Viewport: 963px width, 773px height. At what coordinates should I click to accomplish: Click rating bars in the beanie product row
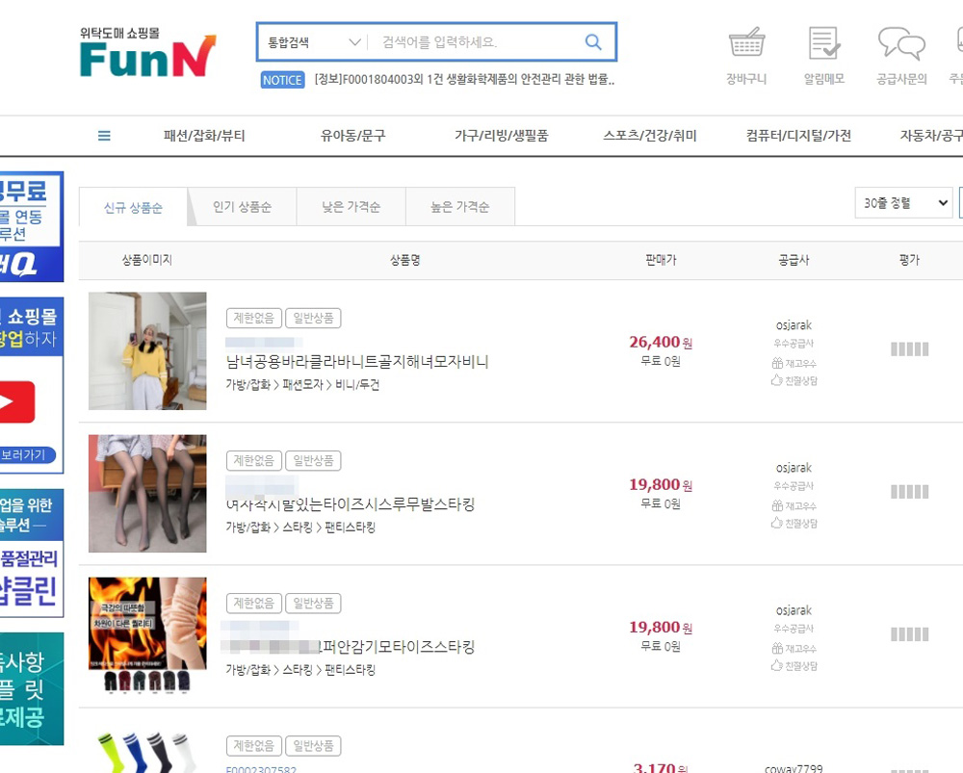[x=910, y=349]
